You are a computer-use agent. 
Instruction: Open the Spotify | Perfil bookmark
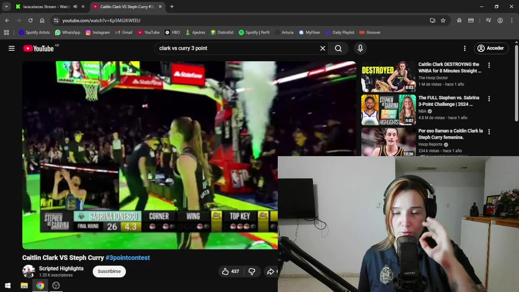pos(254,32)
